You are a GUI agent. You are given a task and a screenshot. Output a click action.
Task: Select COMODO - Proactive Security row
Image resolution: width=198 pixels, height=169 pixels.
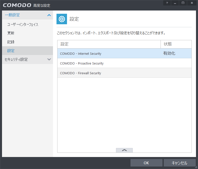(x=124, y=63)
